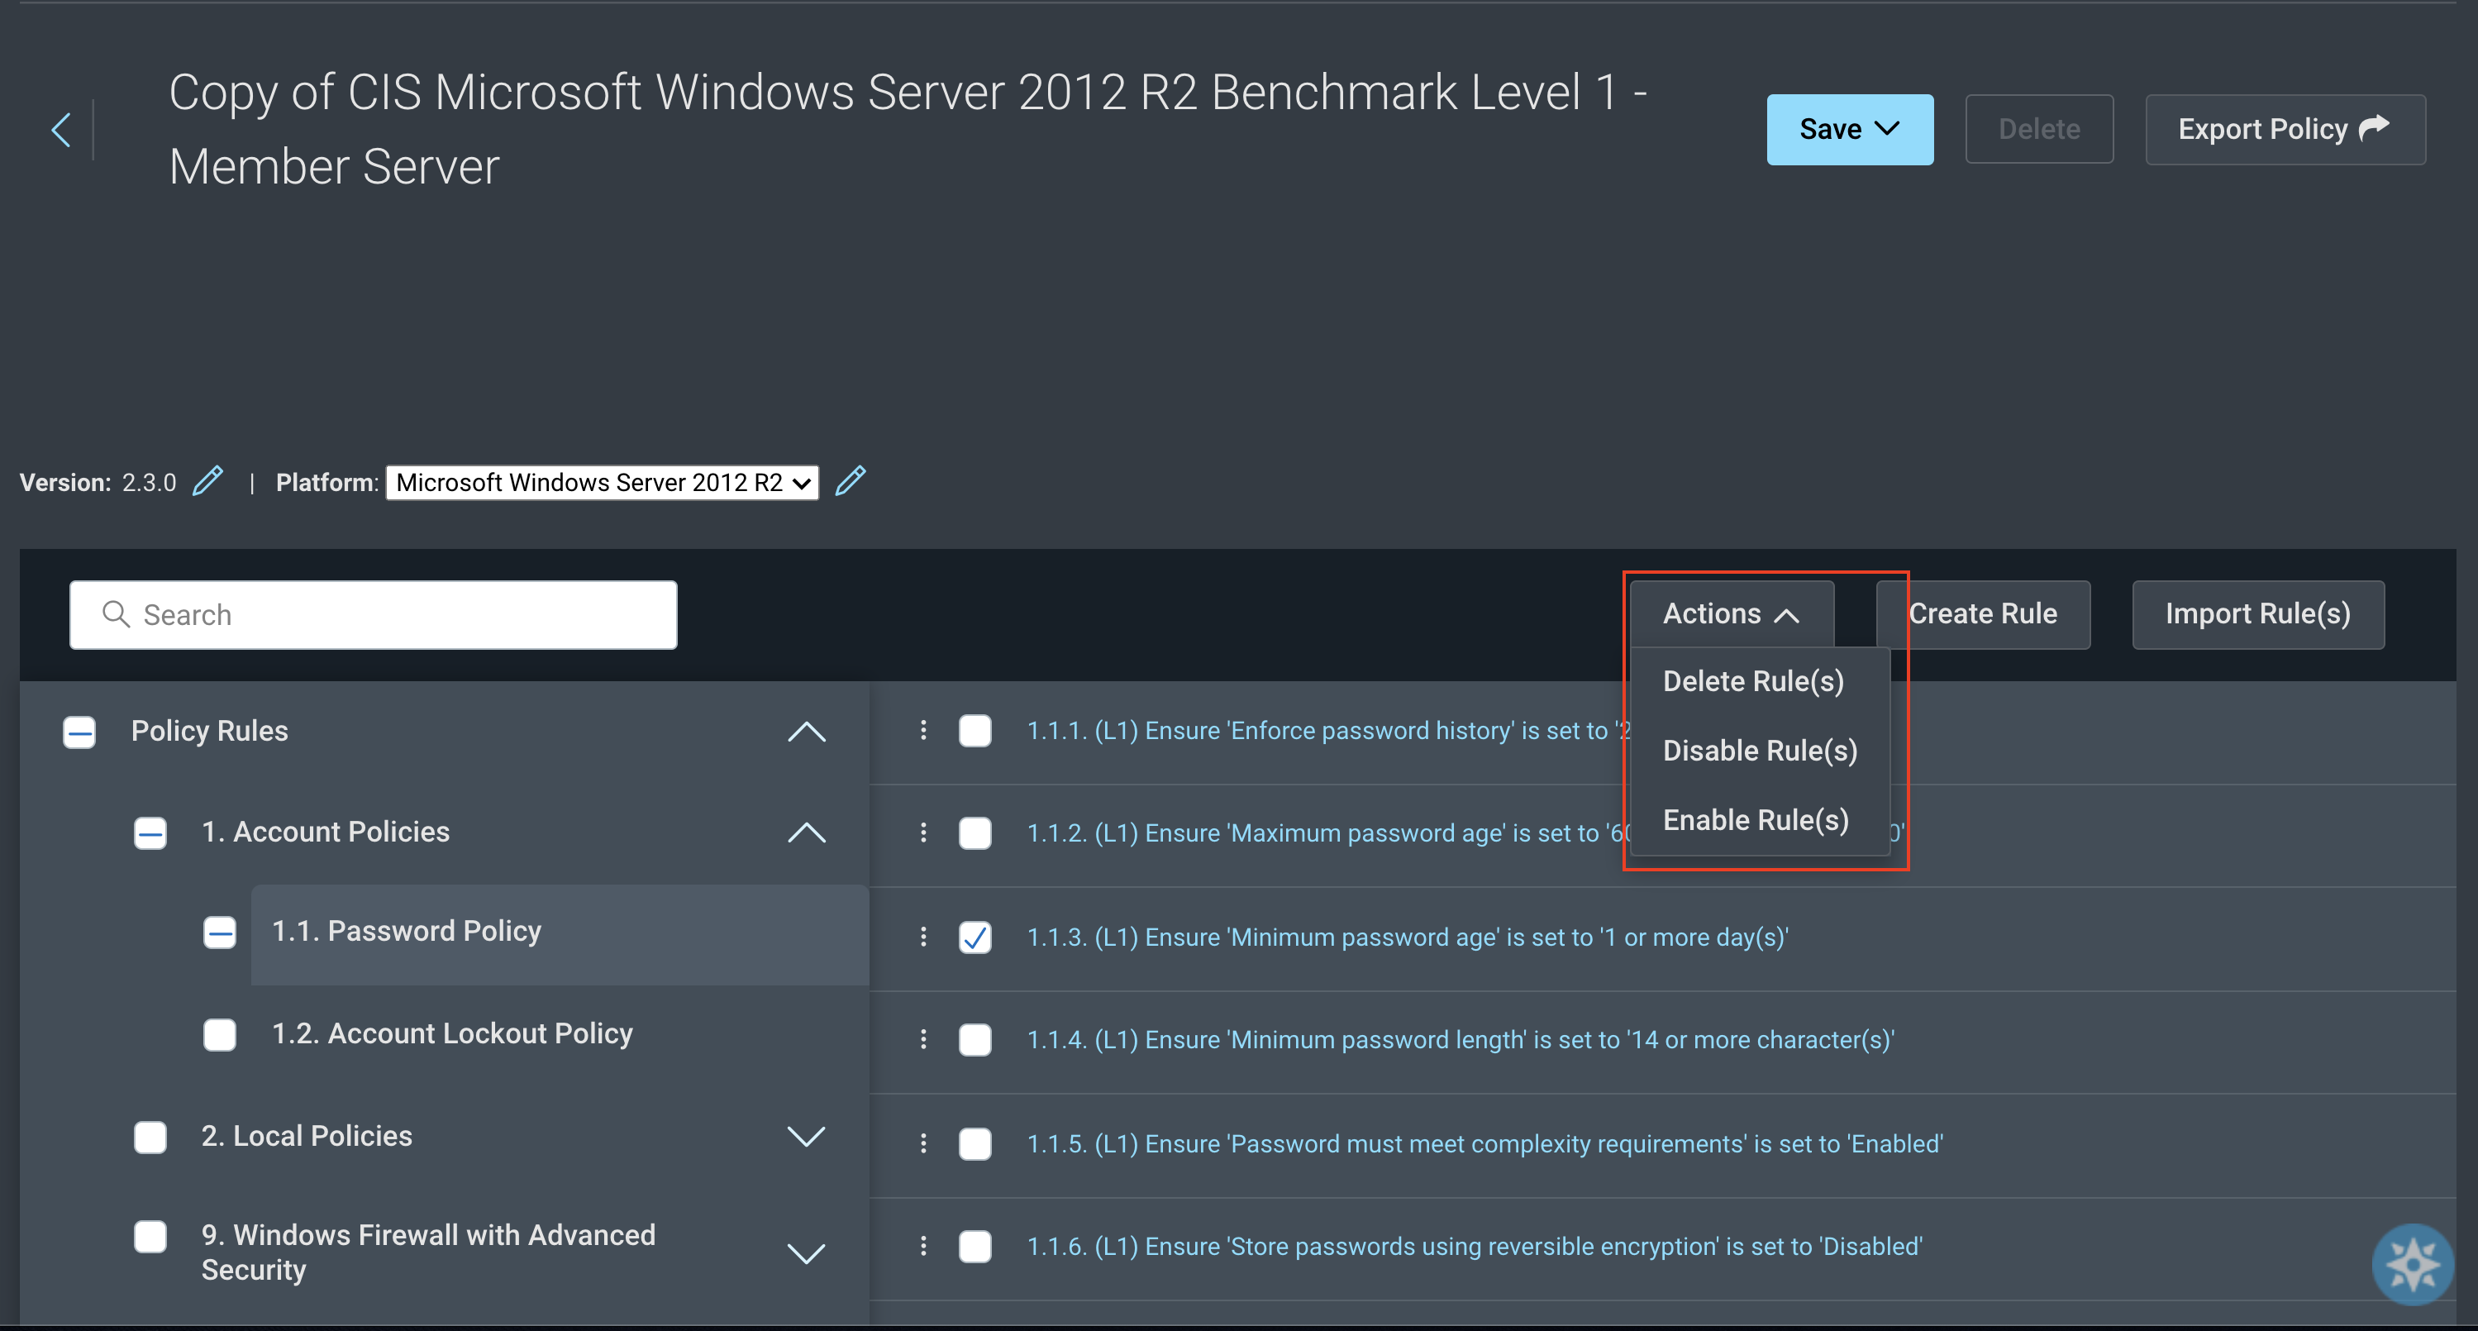Edit the version number with pencil icon
Image resolution: width=2478 pixels, height=1331 pixels.
point(207,480)
